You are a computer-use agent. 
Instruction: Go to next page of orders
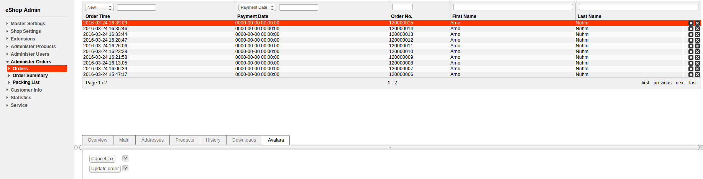click(680, 83)
